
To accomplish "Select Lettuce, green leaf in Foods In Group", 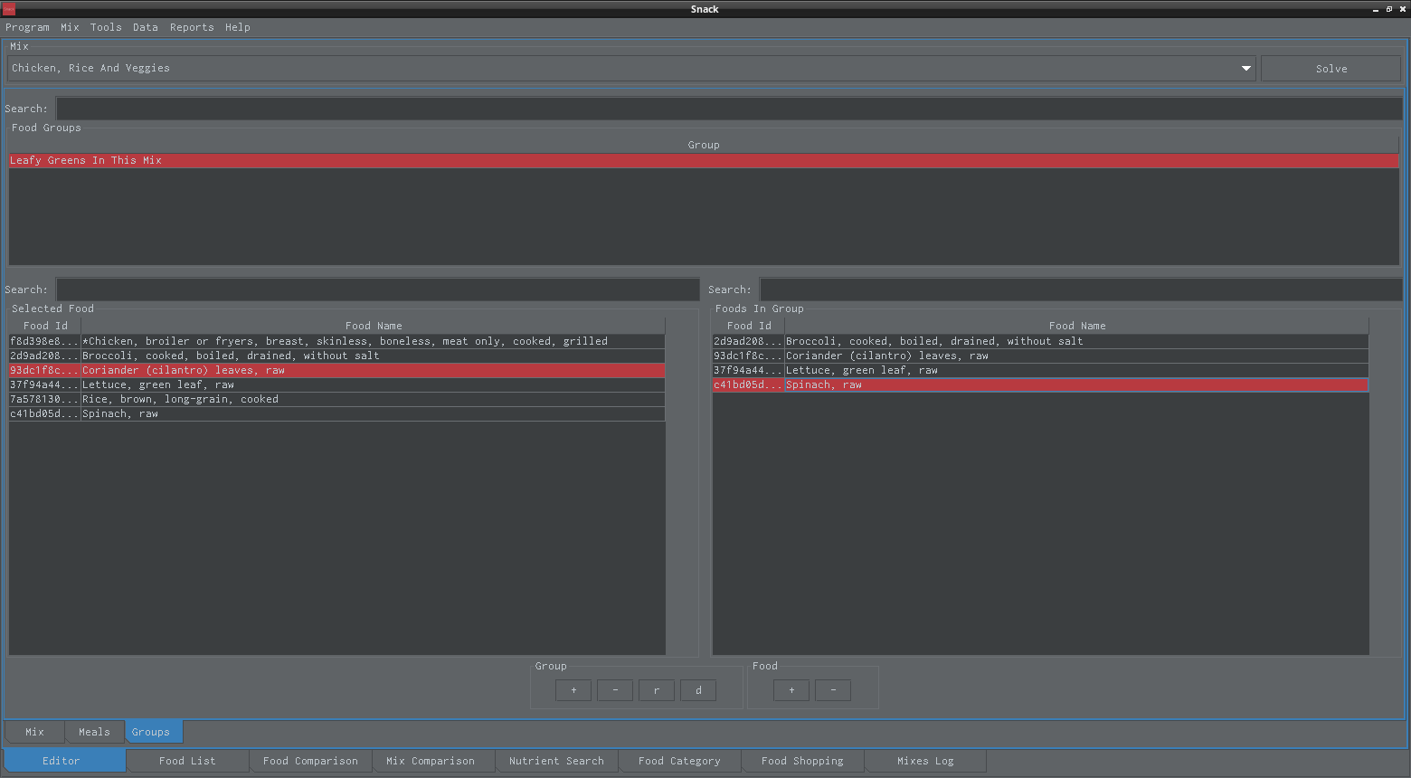I will 861,370.
